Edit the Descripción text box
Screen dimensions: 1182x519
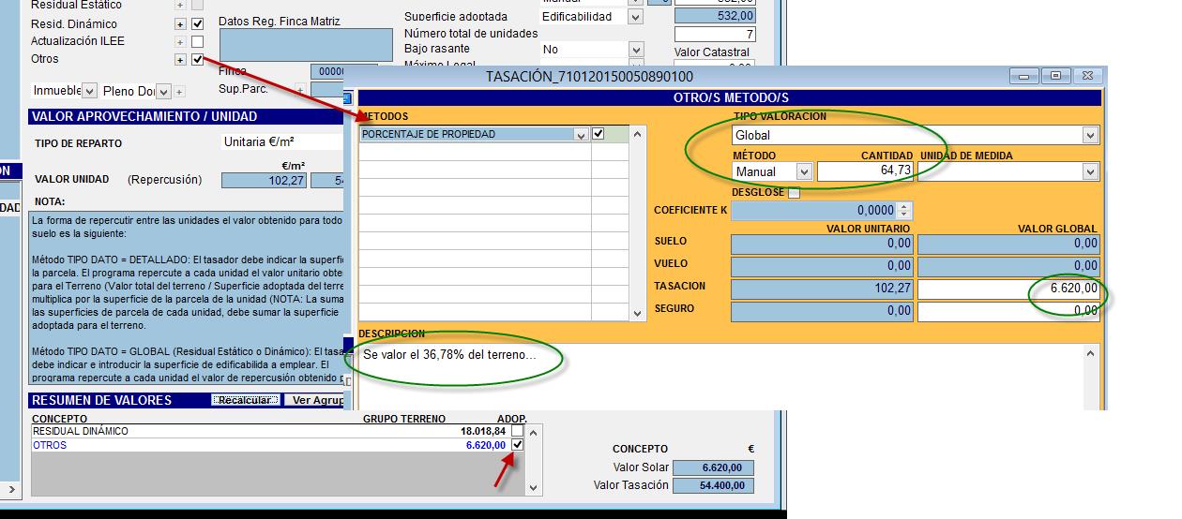point(720,376)
